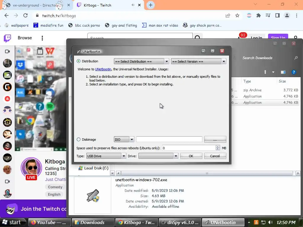303x227 pixels.
Task: Select the zip Archive row in Downloads
Action: (265, 90)
